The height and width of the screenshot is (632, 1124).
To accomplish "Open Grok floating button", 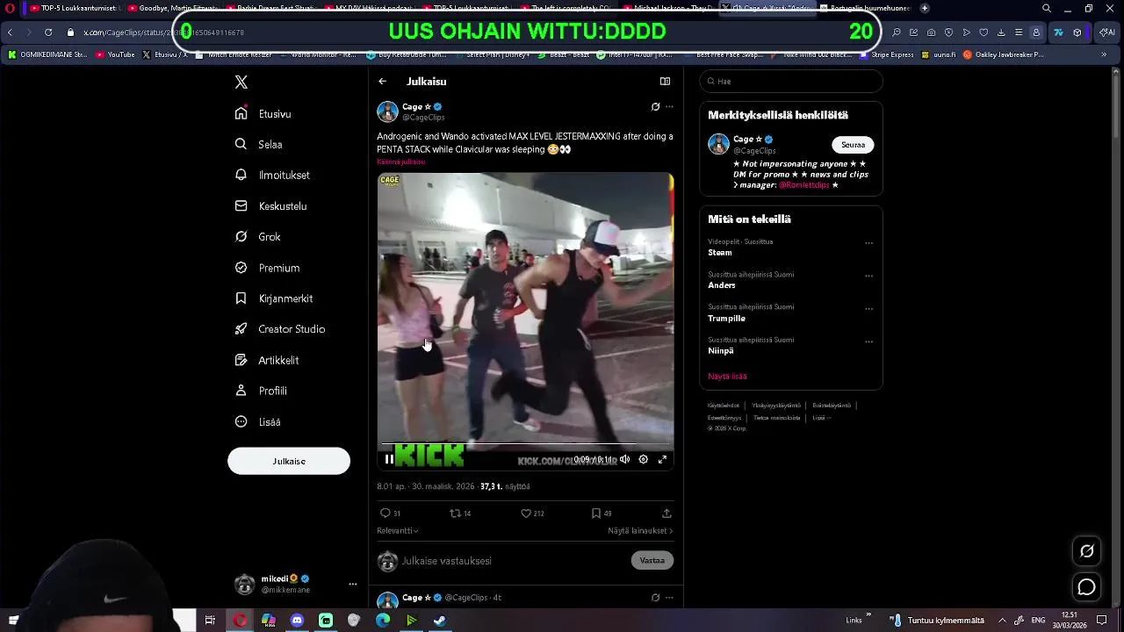I will tap(1087, 551).
